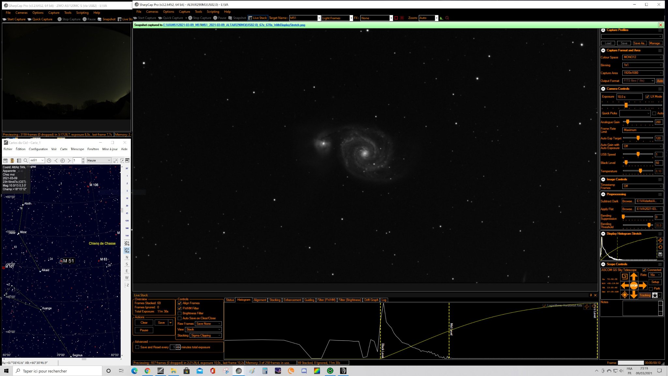Toggle the LX Mode checkbox
This screenshot has width=668, height=376.
tap(647, 97)
